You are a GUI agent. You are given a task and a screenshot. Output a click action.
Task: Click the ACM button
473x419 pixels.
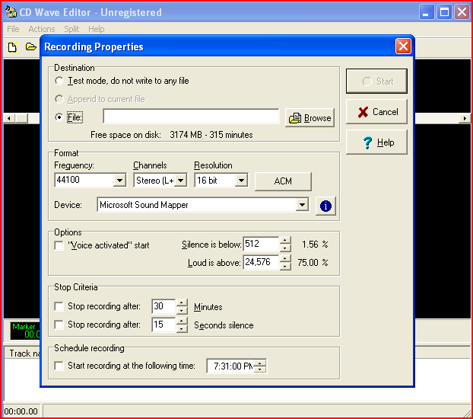pos(283,181)
